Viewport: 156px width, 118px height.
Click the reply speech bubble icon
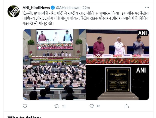click(25, 106)
